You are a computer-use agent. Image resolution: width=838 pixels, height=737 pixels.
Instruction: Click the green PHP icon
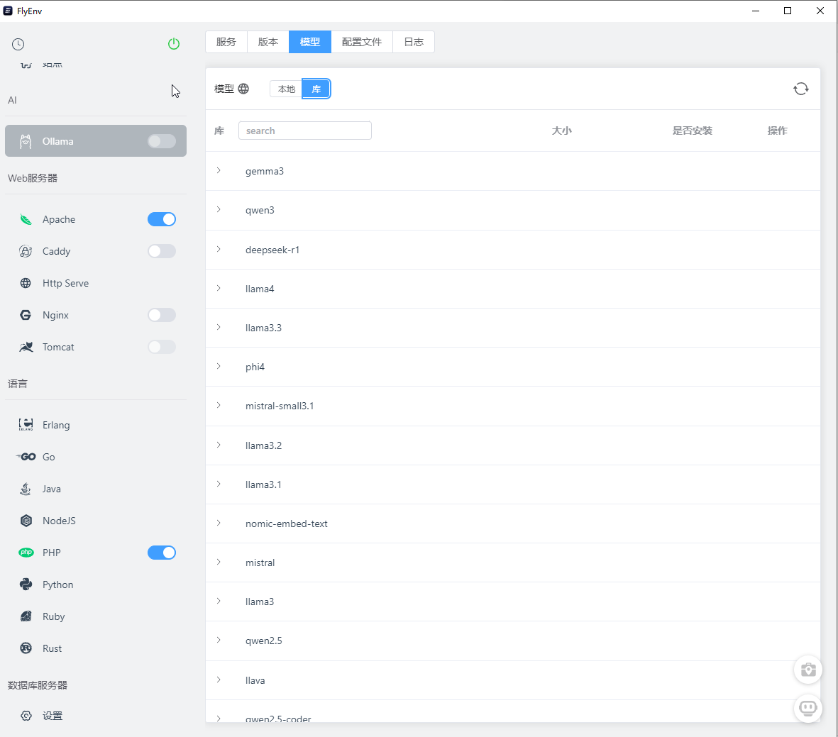[x=26, y=553]
